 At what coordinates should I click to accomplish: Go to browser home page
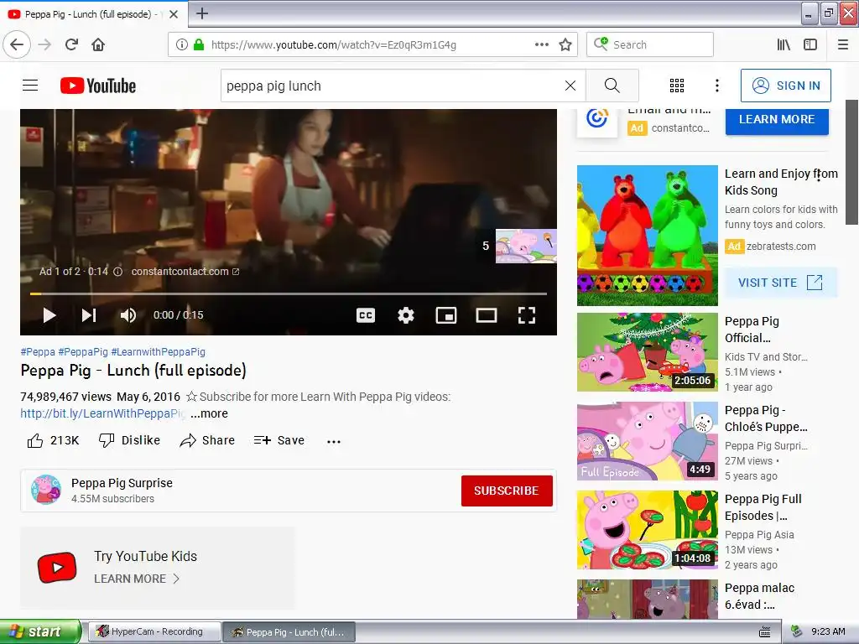[x=98, y=44]
